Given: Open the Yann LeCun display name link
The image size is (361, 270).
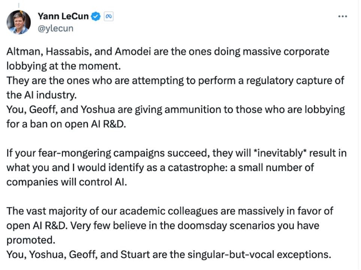Looking at the screenshot, I should 64,16.
